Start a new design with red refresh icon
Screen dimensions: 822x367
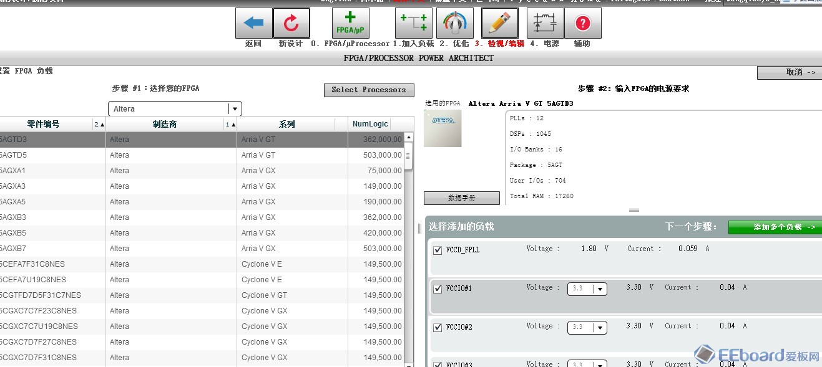pyautogui.click(x=291, y=23)
